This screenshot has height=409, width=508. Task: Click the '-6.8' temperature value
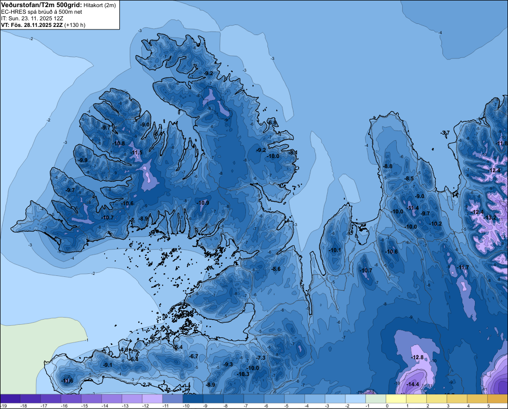[272, 122]
